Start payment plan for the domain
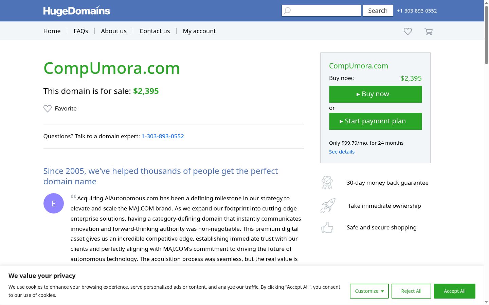The height and width of the screenshot is (305, 489). [x=376, y=121]
